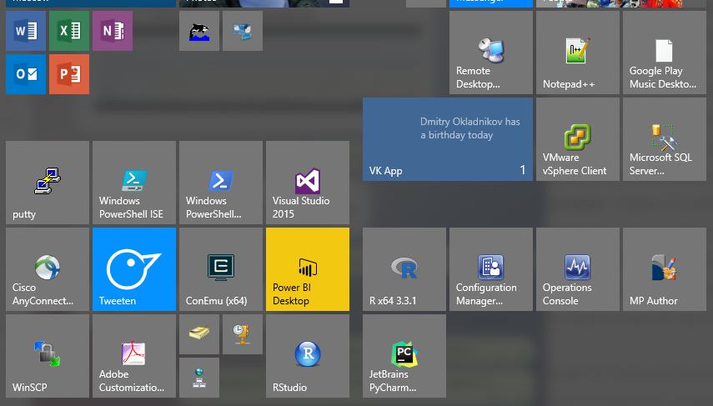Open Google Play Music Desktop tile
The height and width of the screenshot is (406, 713).
[x=665, y=53]
